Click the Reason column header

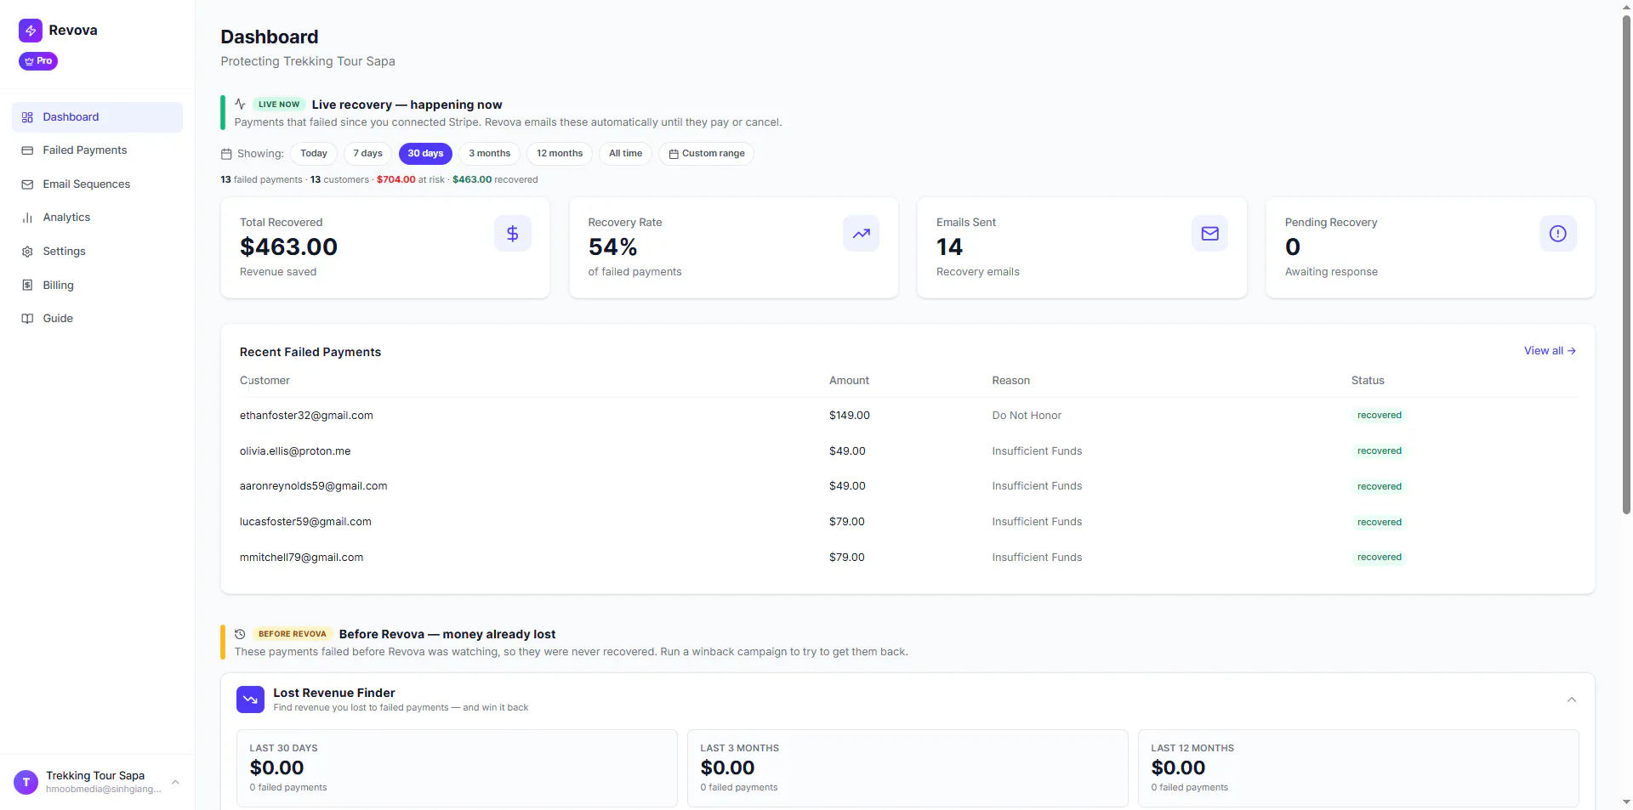point(1010,381)
